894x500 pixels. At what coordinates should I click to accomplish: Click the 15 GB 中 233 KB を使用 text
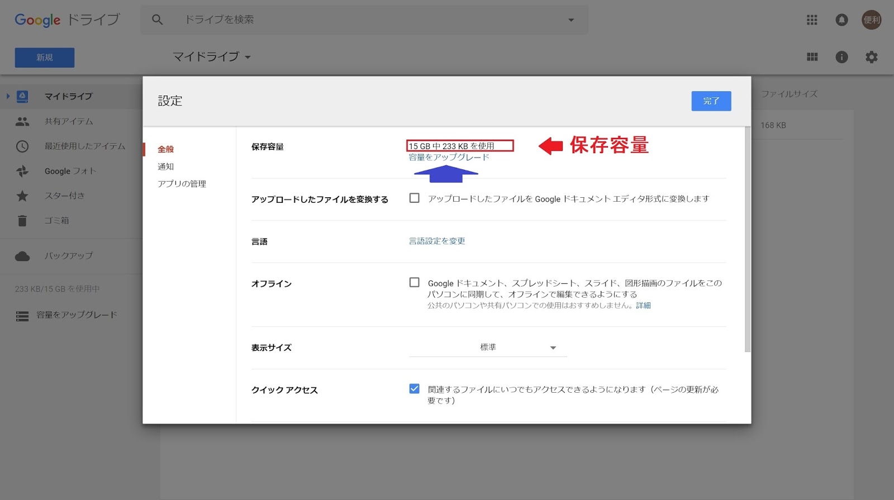[451, 146]
